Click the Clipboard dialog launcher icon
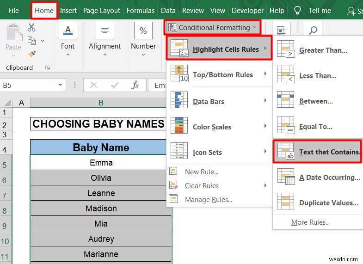This screenshot has width=363, height=264. coord(48,68)
